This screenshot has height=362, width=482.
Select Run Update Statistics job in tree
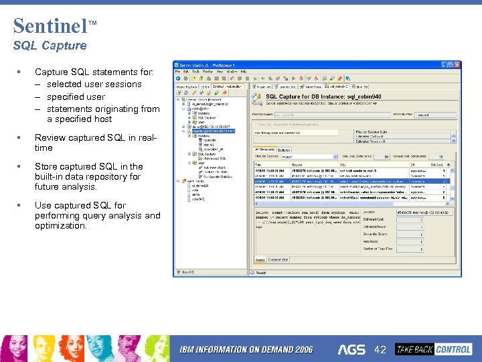coord(218,177)
